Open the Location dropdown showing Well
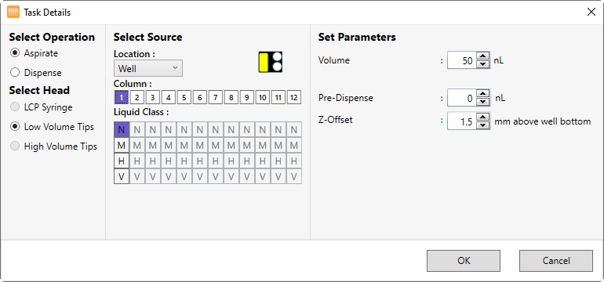 click(148, 68)
